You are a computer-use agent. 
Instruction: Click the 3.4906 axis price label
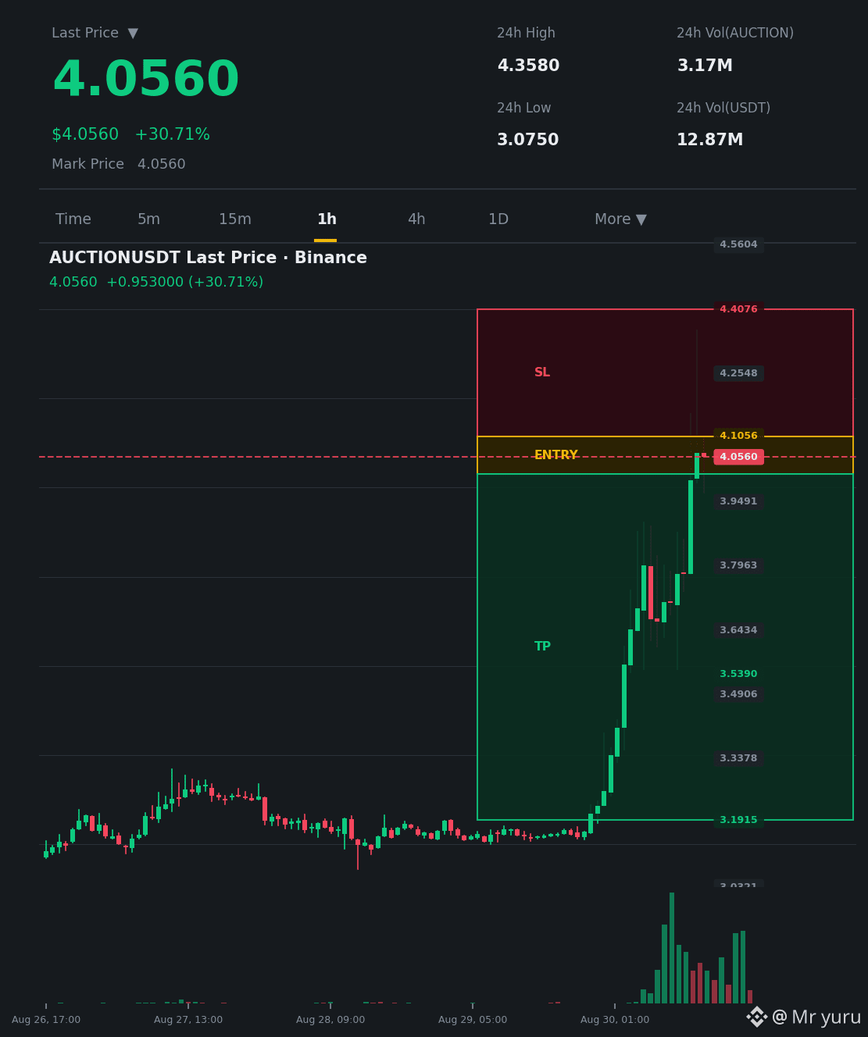click(738, 694)
